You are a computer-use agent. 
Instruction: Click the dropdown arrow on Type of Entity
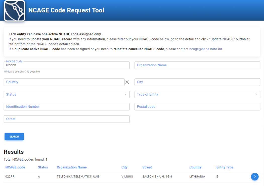tap(256, 94)
